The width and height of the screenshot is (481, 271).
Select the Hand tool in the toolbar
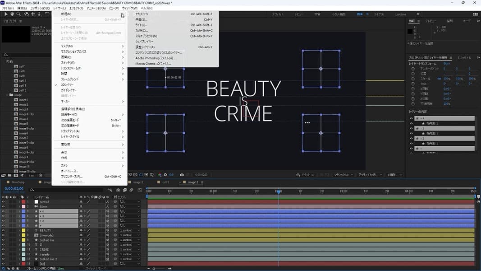click(x=12, y=14)
